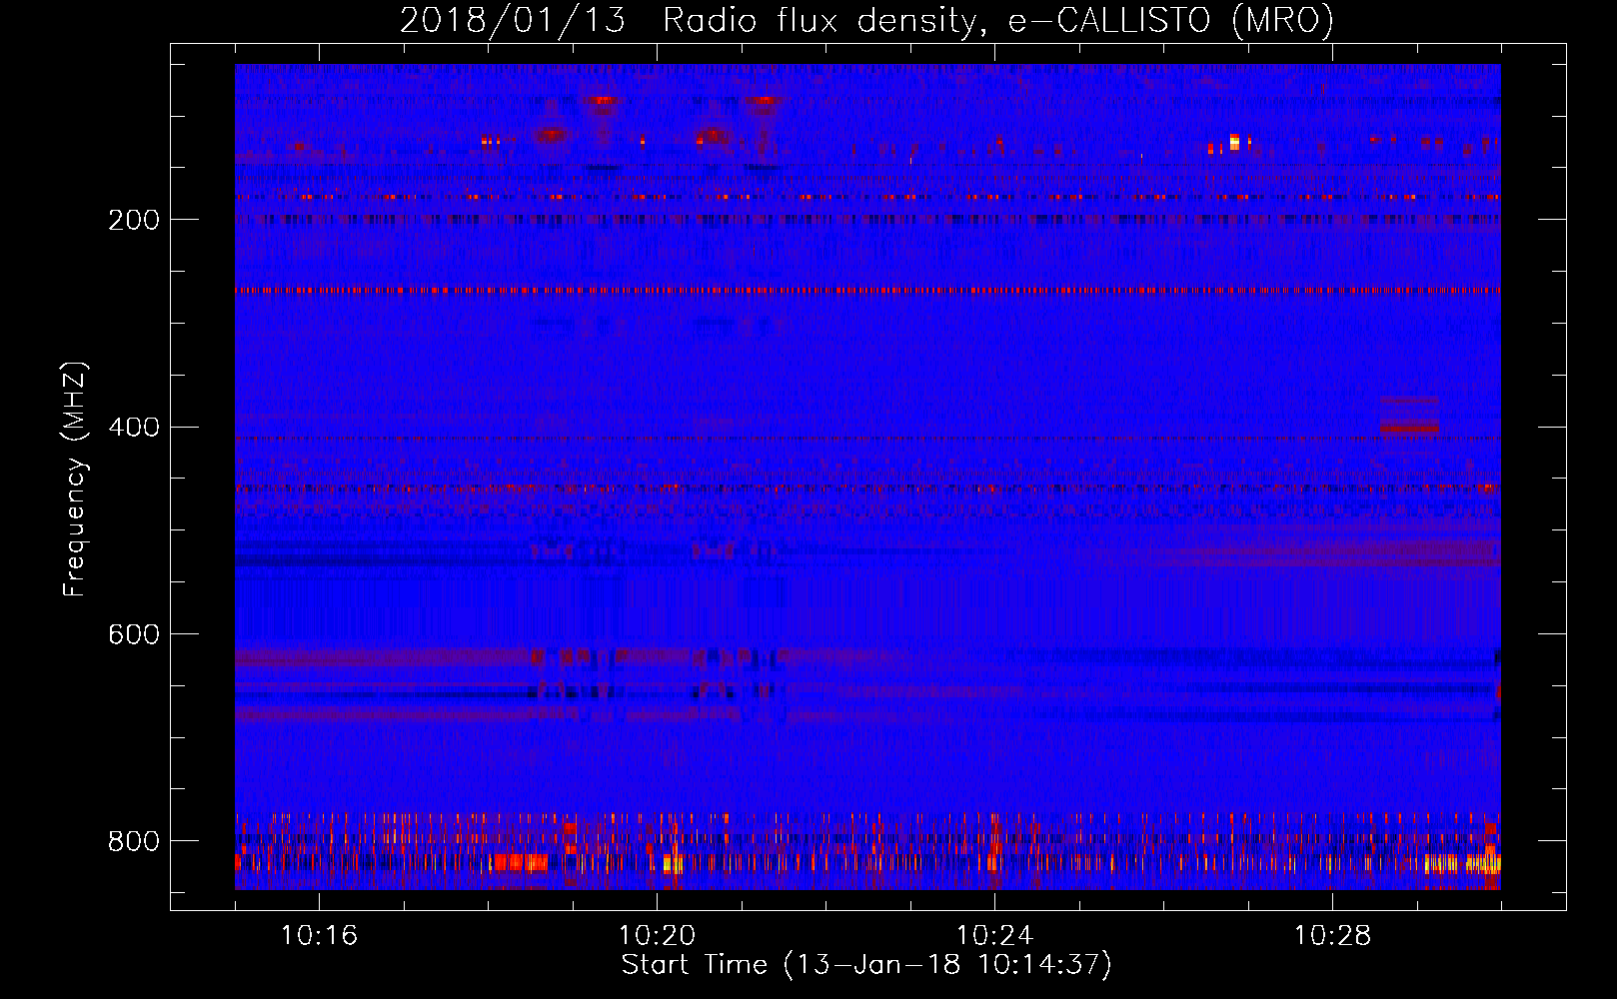Screen dimensions: 1617x999
Task: Click the 10:24 time tick label
Action: (x=994, y=935)
